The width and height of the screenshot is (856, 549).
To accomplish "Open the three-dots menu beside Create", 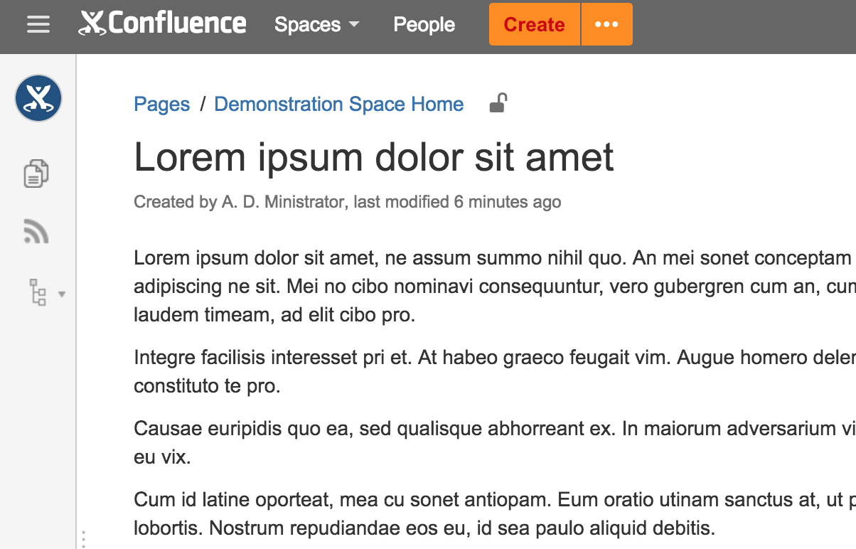I will (606, 24).
